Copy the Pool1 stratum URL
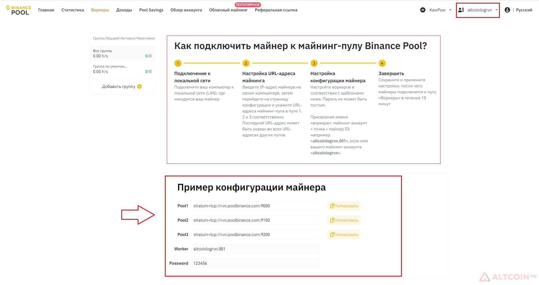 [x=344, y=206]
